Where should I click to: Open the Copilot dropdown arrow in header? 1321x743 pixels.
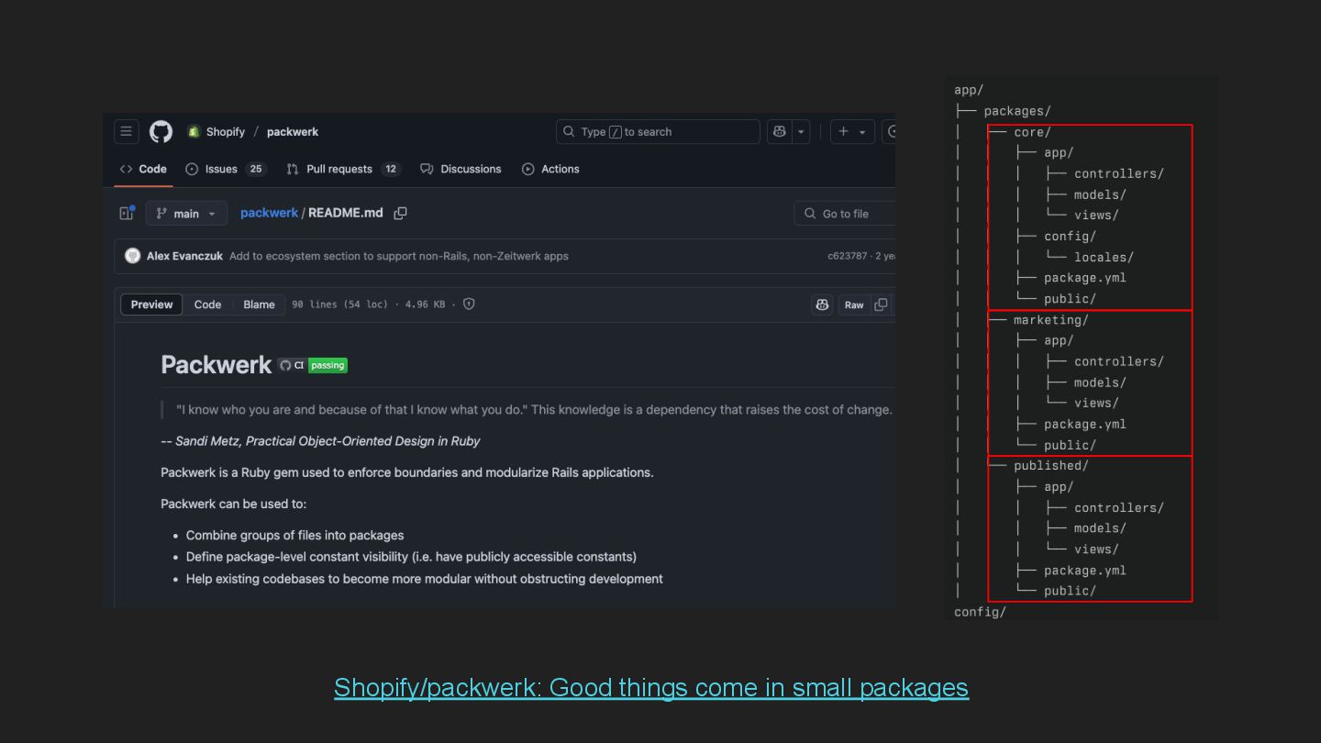pos(802,132)
